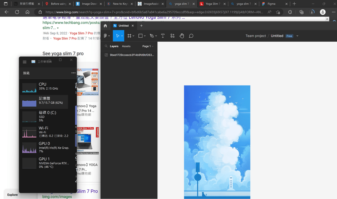Select the CPU performance item
This screenshot has height=199, width=337.
pos(44,87)
